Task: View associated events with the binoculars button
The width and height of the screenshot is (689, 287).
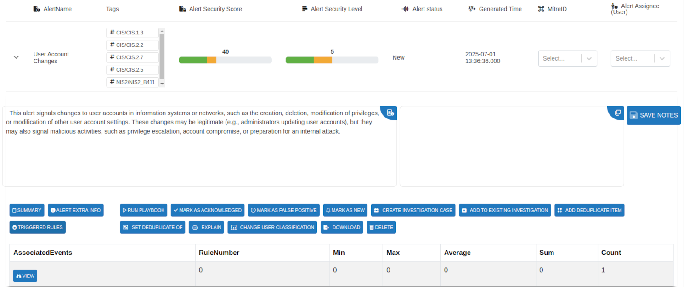Action: (x=25, y=276)
